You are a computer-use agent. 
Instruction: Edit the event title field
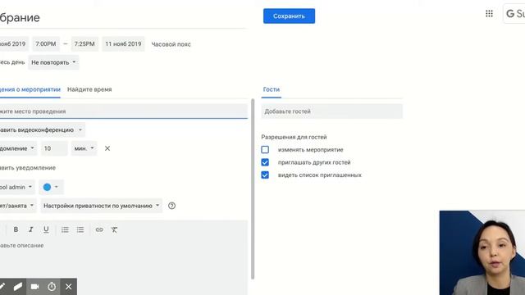coord(124,18)
